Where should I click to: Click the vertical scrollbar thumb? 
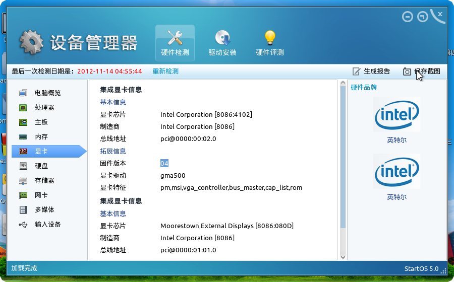[x=343, y=157]
